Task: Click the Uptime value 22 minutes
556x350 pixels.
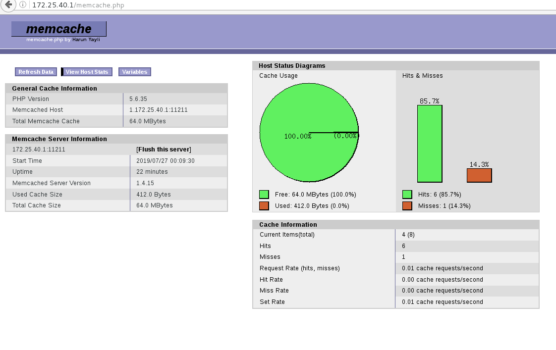Action: click(152, 172)
